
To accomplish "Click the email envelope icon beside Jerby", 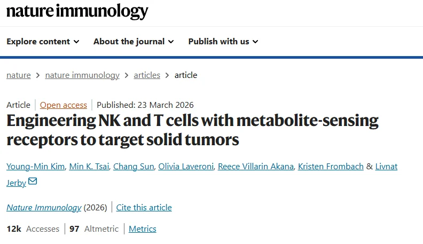I will [x=33, y=182].
